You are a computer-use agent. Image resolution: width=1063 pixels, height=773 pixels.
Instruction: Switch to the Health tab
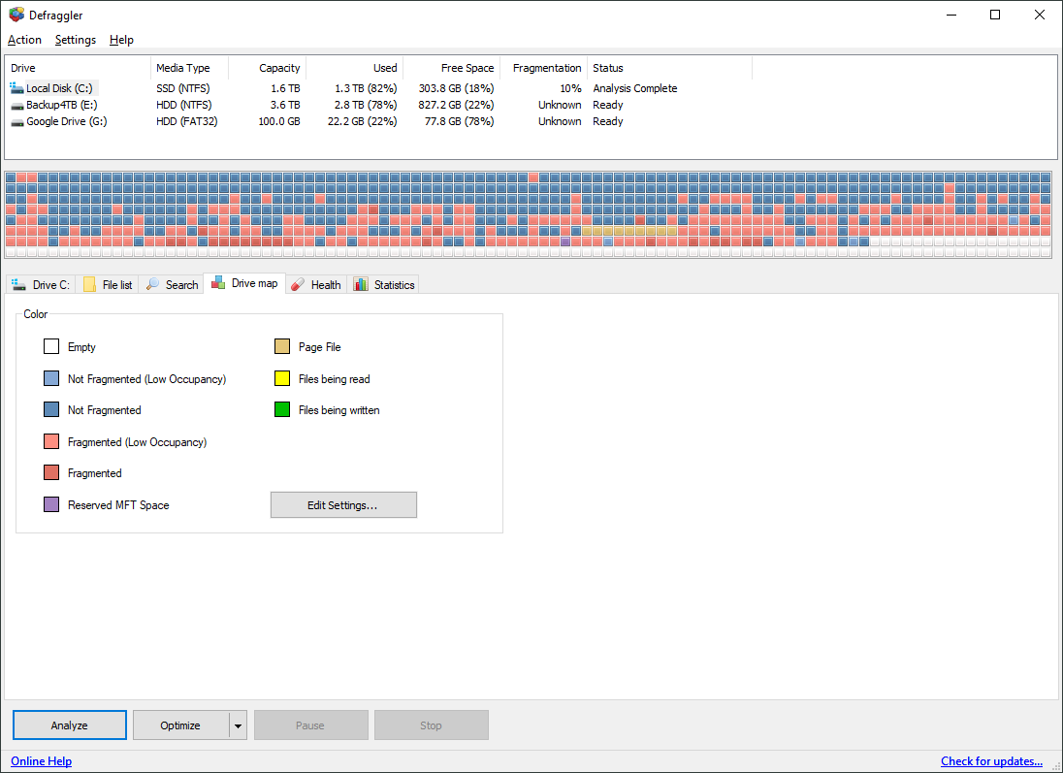click(316, 285)
